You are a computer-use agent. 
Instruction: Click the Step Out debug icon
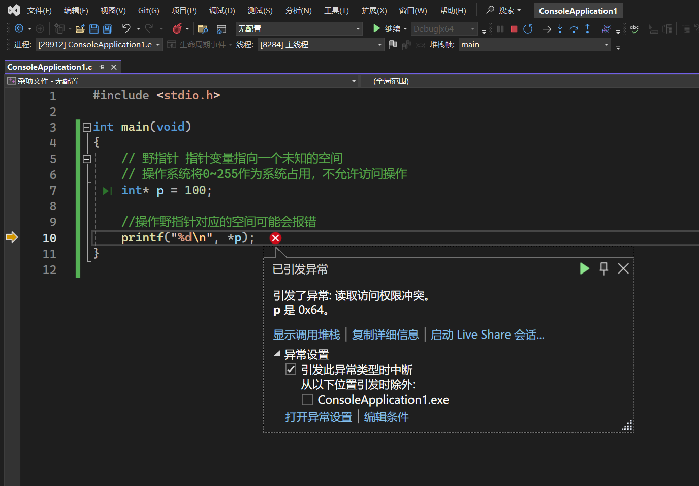point(588,29)
